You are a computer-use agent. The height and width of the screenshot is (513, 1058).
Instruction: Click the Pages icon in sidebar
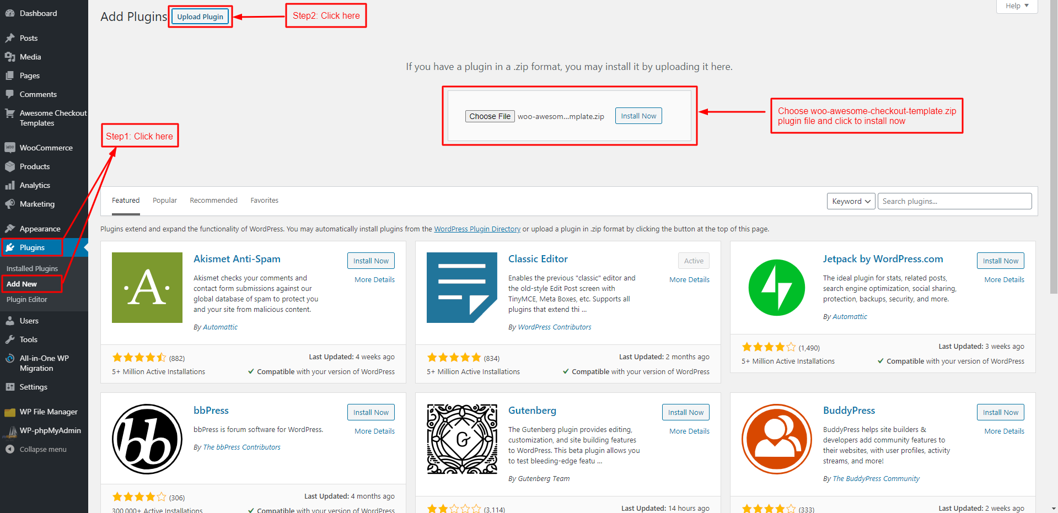pos(10,75)
